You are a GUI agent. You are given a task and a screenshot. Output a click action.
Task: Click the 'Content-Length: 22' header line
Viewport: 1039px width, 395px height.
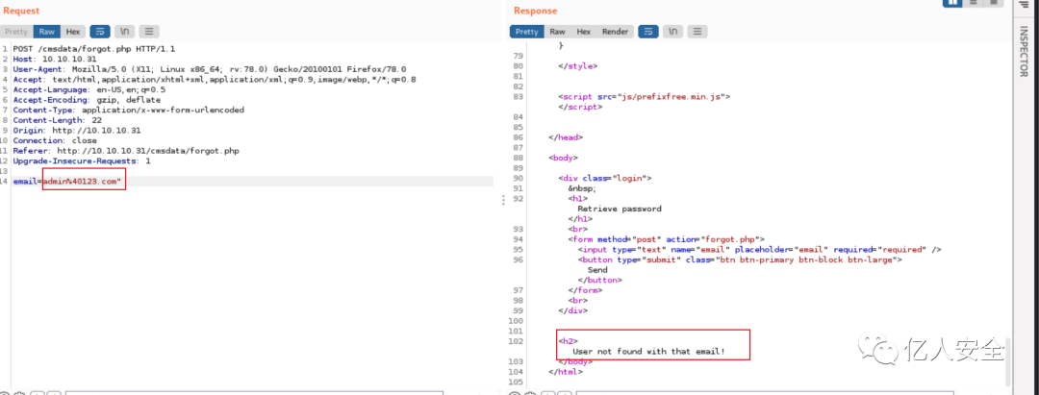click(x=56, y=120)
